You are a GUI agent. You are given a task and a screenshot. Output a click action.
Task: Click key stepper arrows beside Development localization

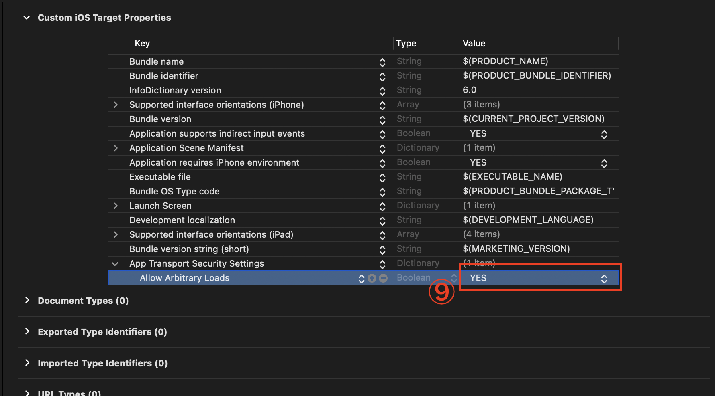[382, 221]
